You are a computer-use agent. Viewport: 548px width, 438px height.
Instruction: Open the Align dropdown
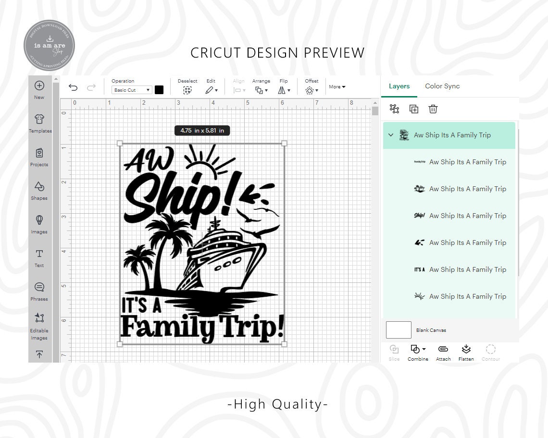click(239, 90)
